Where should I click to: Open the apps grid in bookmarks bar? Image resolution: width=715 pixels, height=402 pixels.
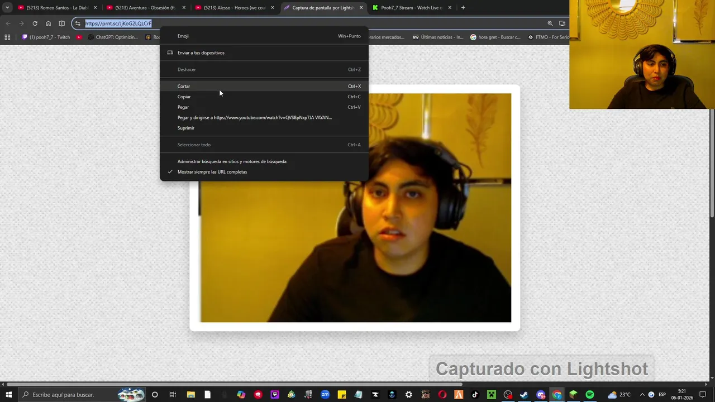(x=7, y=37)
